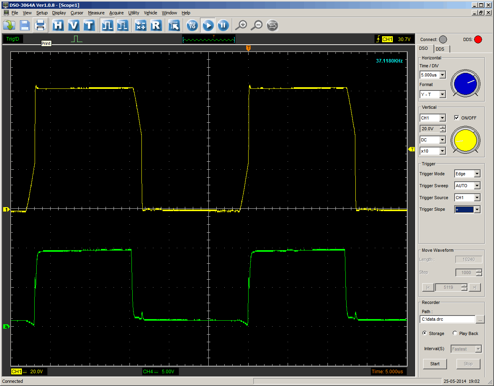Viewport: 494px width, 386px height.
Task: Open Vertical settings with V icon
Action: (x=73, y=25)
